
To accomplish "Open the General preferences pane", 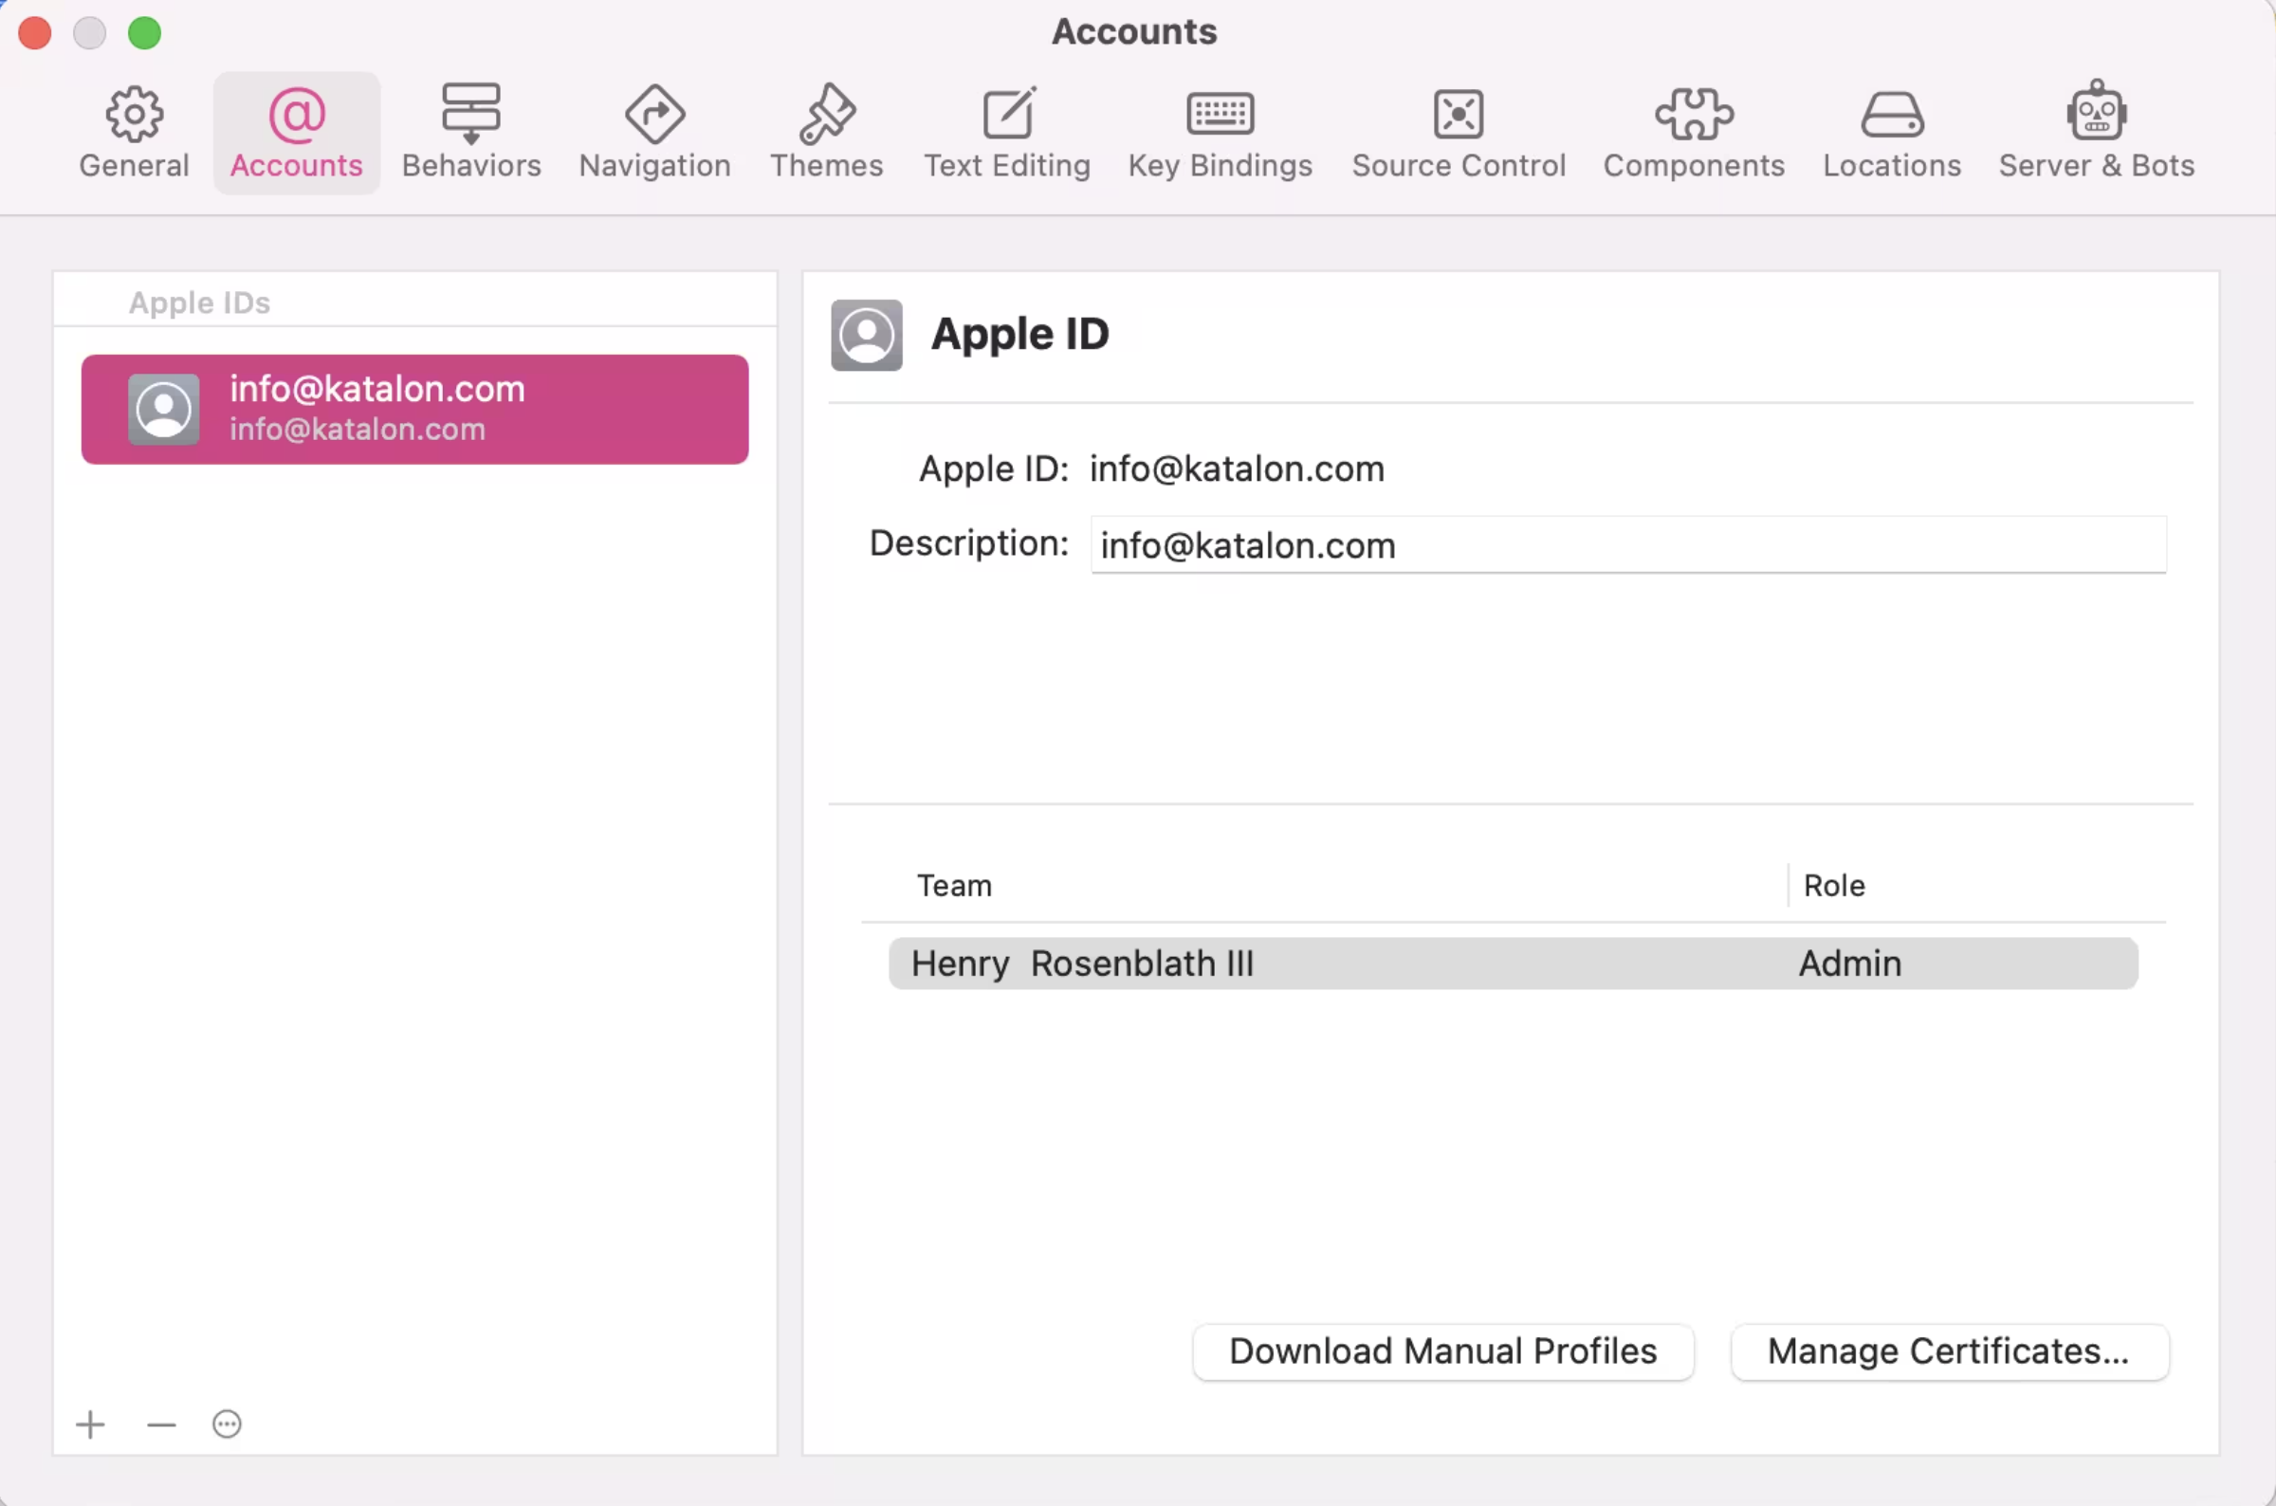I will pos(133,132).
